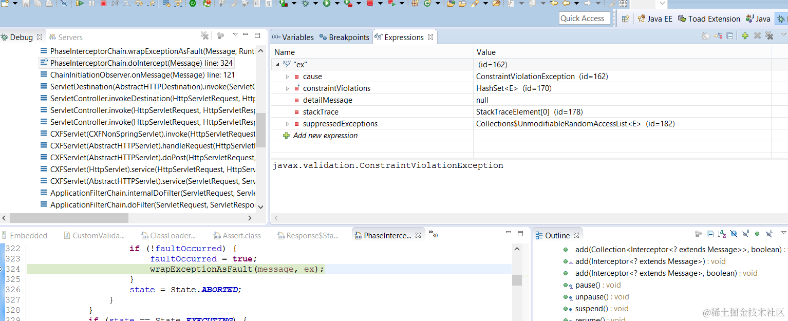
Task: Click green plus Add Watch Expression
Action: [745, 35]
